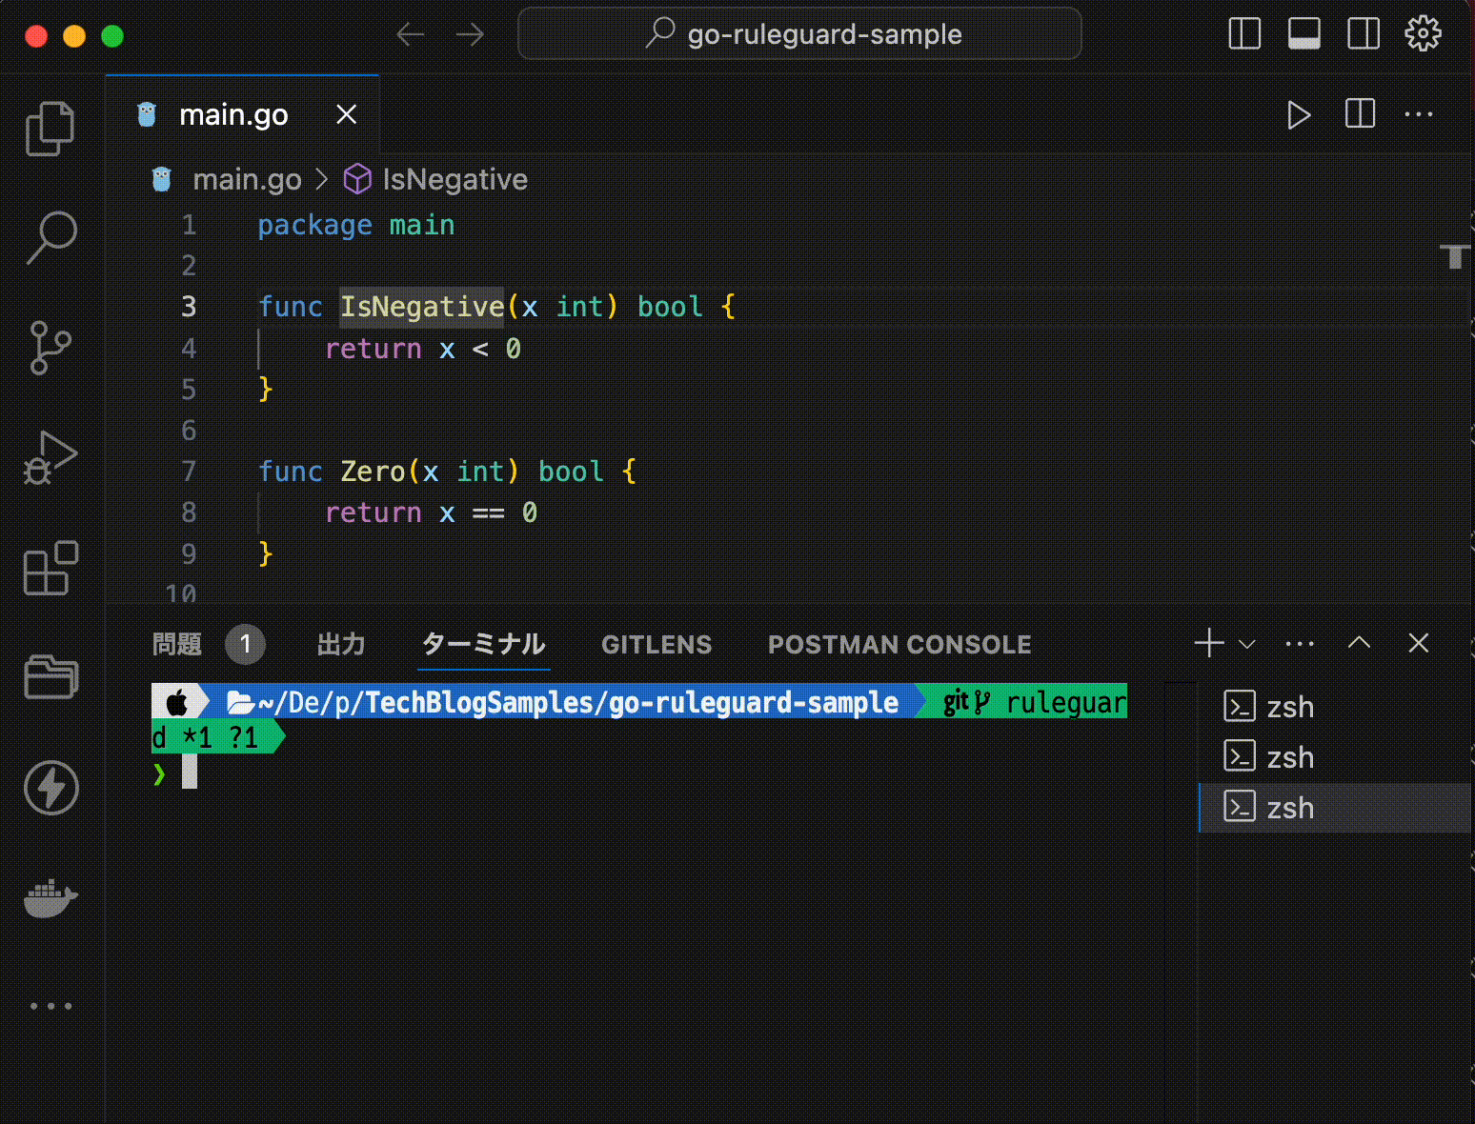Screen dimensions: 1475x1124
Task: Open terminal panel more actions
Action: click(1300, 644)
